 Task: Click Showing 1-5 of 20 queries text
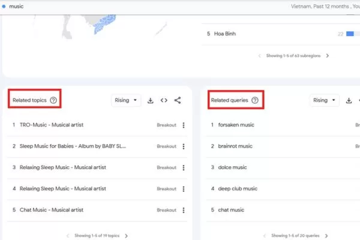pyautogui.click(x=295, y=236)
